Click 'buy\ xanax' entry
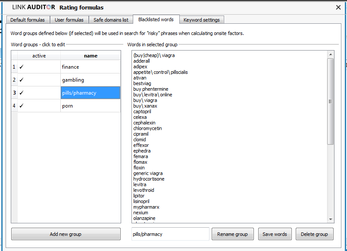The image size is (347, 251). tap(145, 106)
